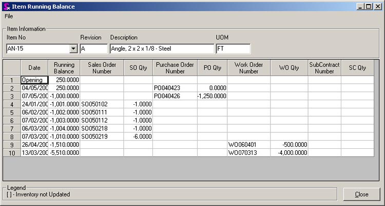Image resolution: width=385 pixels, height=206 pixels.
Task: Click sales order SO050219 cell
Action: 102,136
